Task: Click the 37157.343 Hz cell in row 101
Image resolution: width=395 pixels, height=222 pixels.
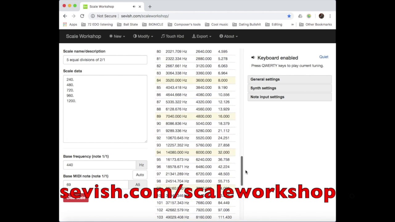Action: tap(177, 203)
